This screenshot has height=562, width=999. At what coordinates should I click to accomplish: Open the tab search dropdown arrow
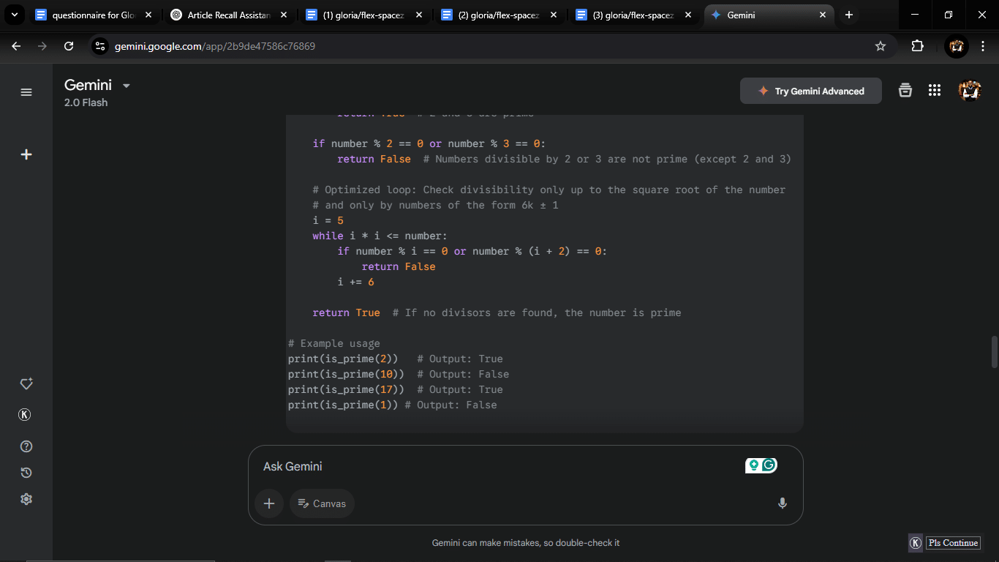pos(13,15)
